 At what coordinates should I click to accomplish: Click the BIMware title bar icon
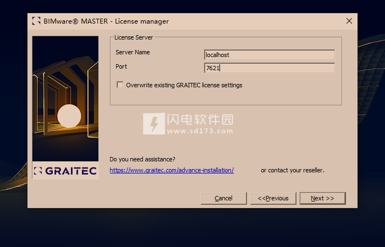point(36,21)
